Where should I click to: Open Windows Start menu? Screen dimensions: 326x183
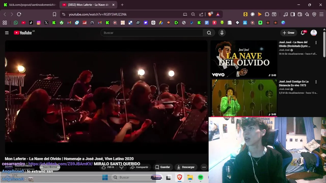click(105, 177)
